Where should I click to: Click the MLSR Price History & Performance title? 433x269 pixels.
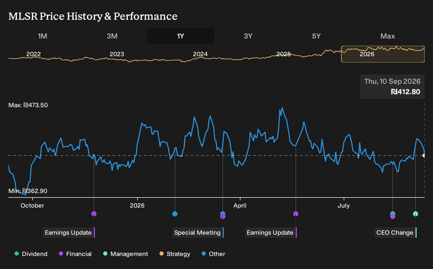point(93,16)
